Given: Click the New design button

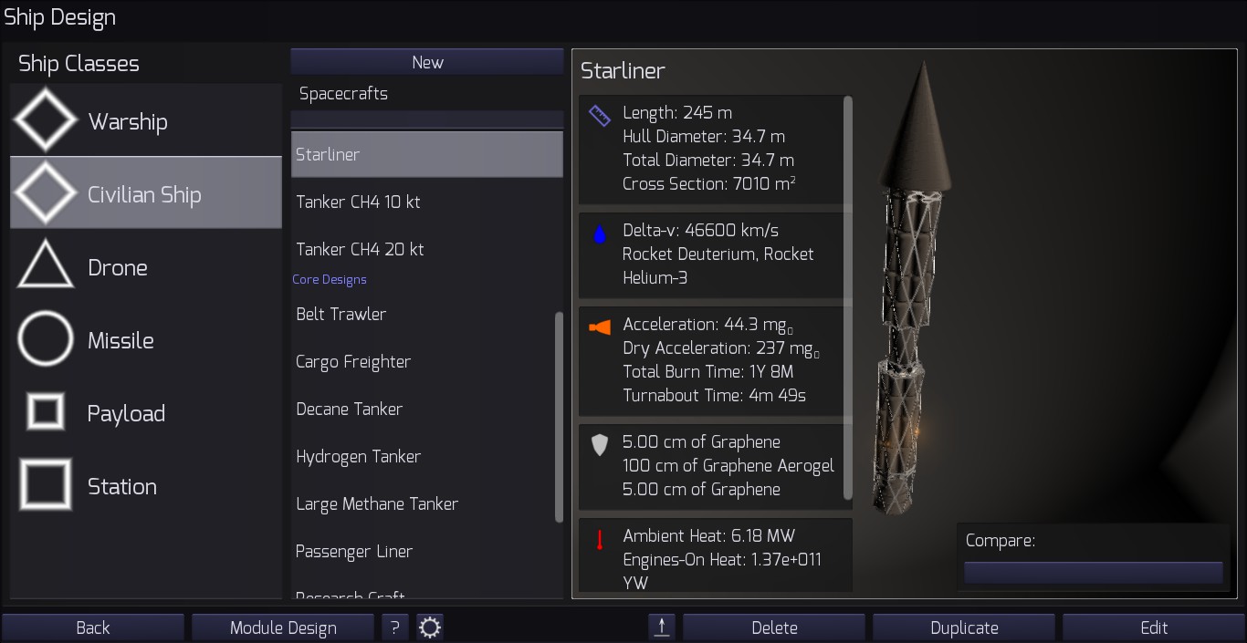Looking at the screenshot, I should coord(427,62).
